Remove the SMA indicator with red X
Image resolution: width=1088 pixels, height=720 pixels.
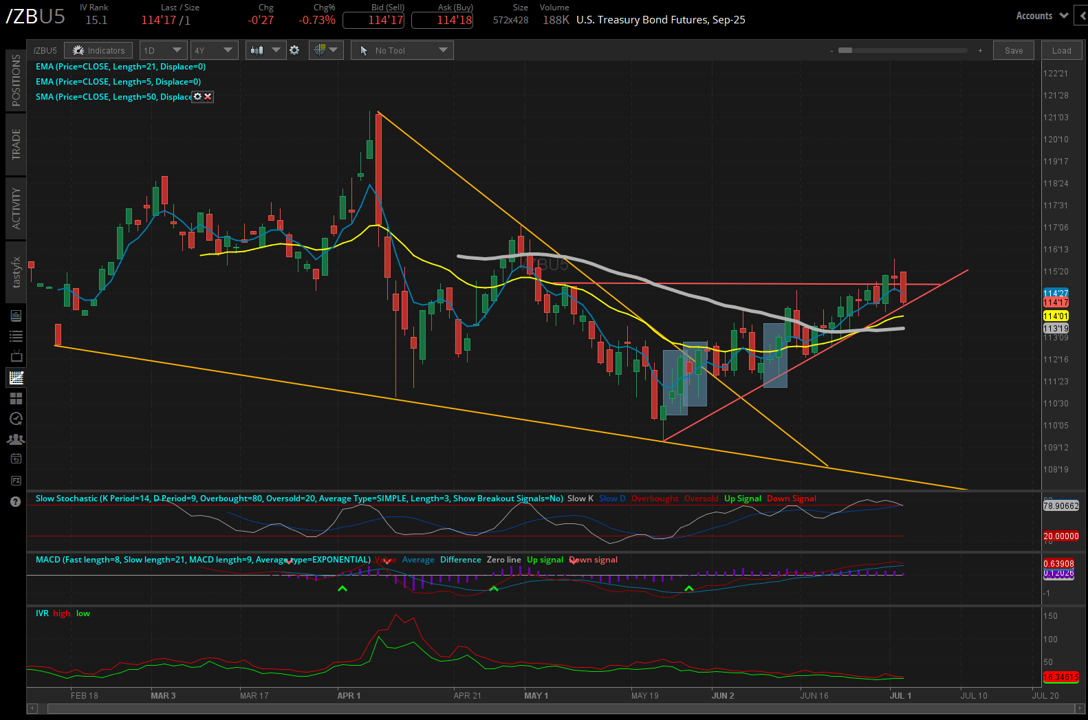[208, 97]
